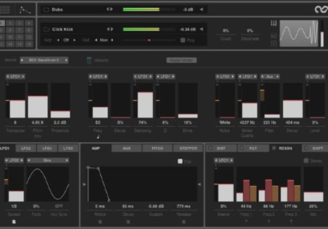This screenshot has height=229, width=328.
Task: Click the Out previous arrow before Main
Action: coord(96,40)
